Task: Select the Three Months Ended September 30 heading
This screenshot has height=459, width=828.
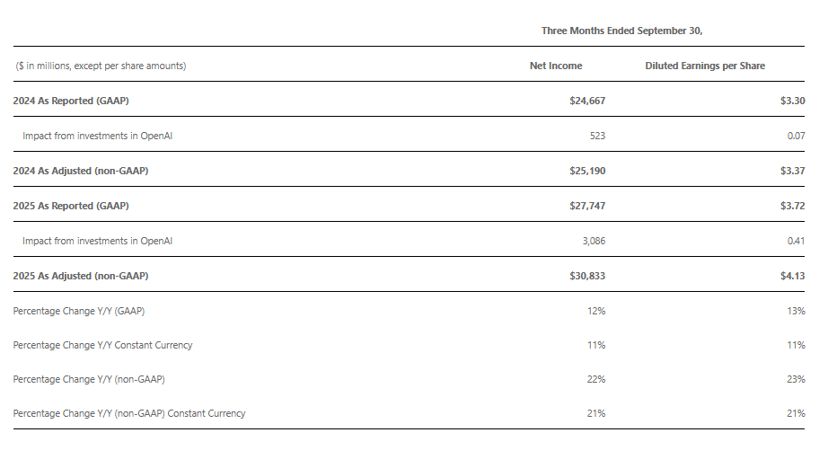Action: pos(621,31)
